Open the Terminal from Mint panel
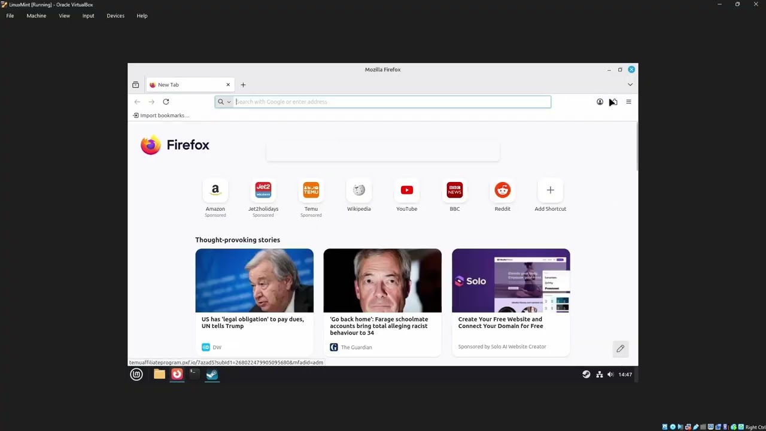 click(194, 375)
